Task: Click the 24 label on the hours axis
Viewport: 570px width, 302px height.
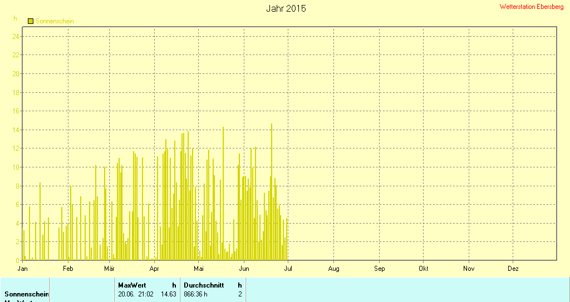Action: coord(16,37)
